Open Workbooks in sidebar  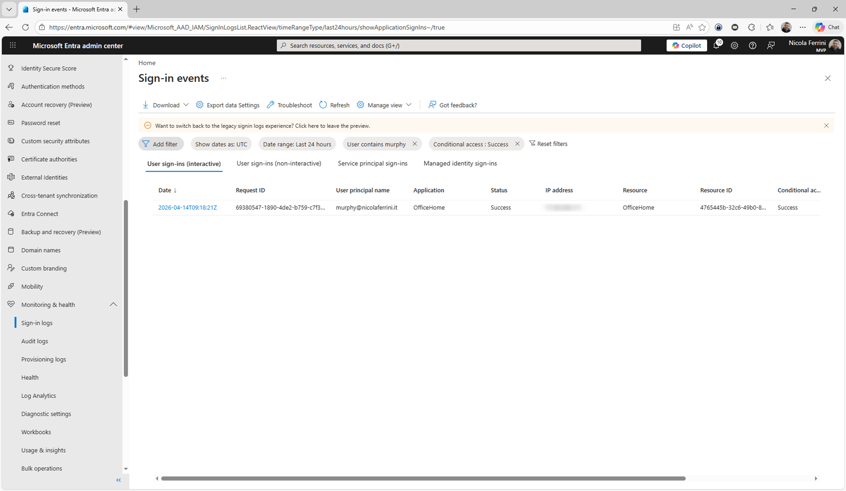pyautogui.click(x=36, y=432)
